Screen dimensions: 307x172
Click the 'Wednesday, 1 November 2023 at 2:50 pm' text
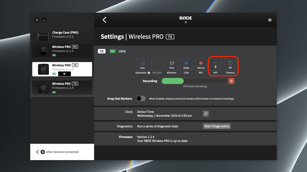coord(165,116)
